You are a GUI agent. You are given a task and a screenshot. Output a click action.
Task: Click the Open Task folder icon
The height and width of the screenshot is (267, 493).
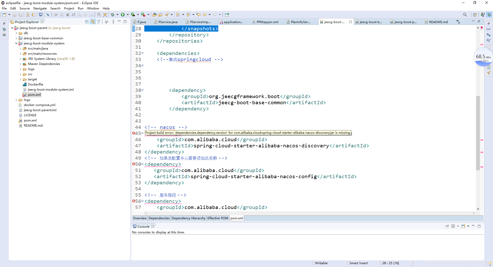point(160,15)
